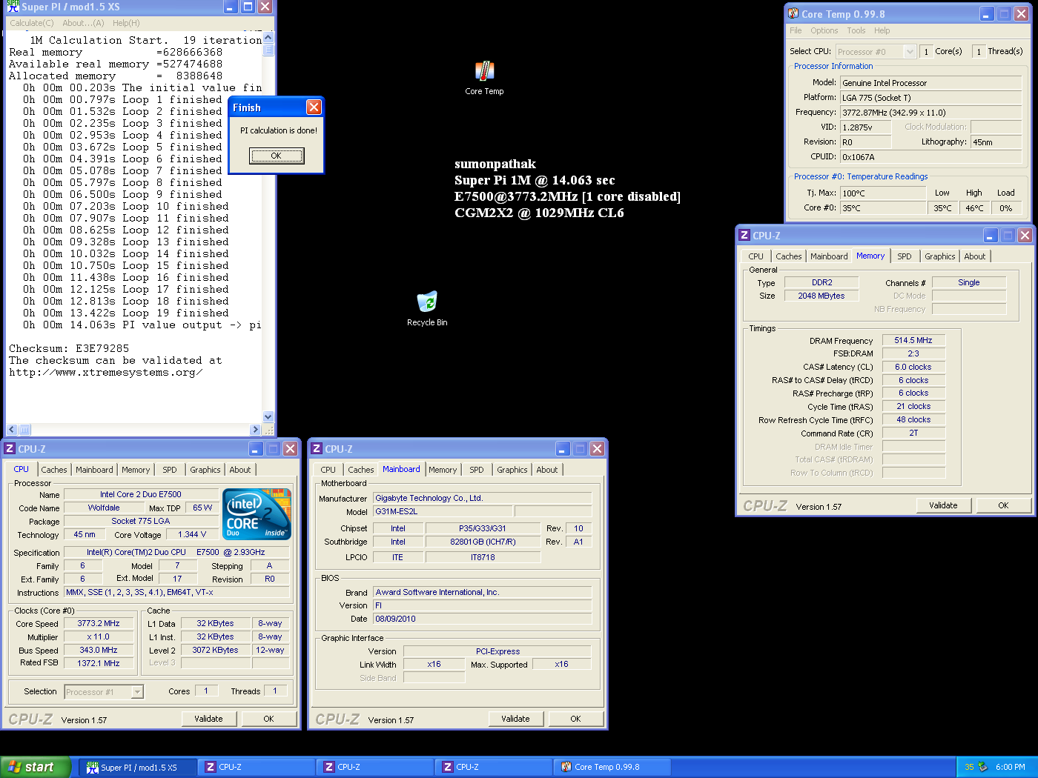Select Graphics tab in memory CPU-Z window
Image resolution: width=1038 pixels, height=778 pixels.
[940, 256]
